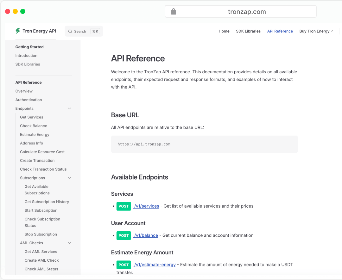Open Check Balance sidebar item
342x280 pixels.
34,126
